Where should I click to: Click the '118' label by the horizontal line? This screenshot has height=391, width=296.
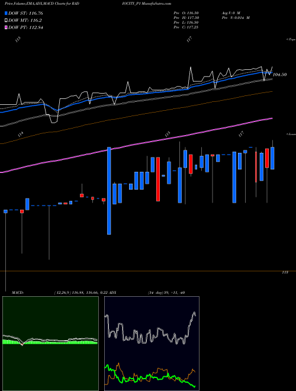[x=285, y=273]
